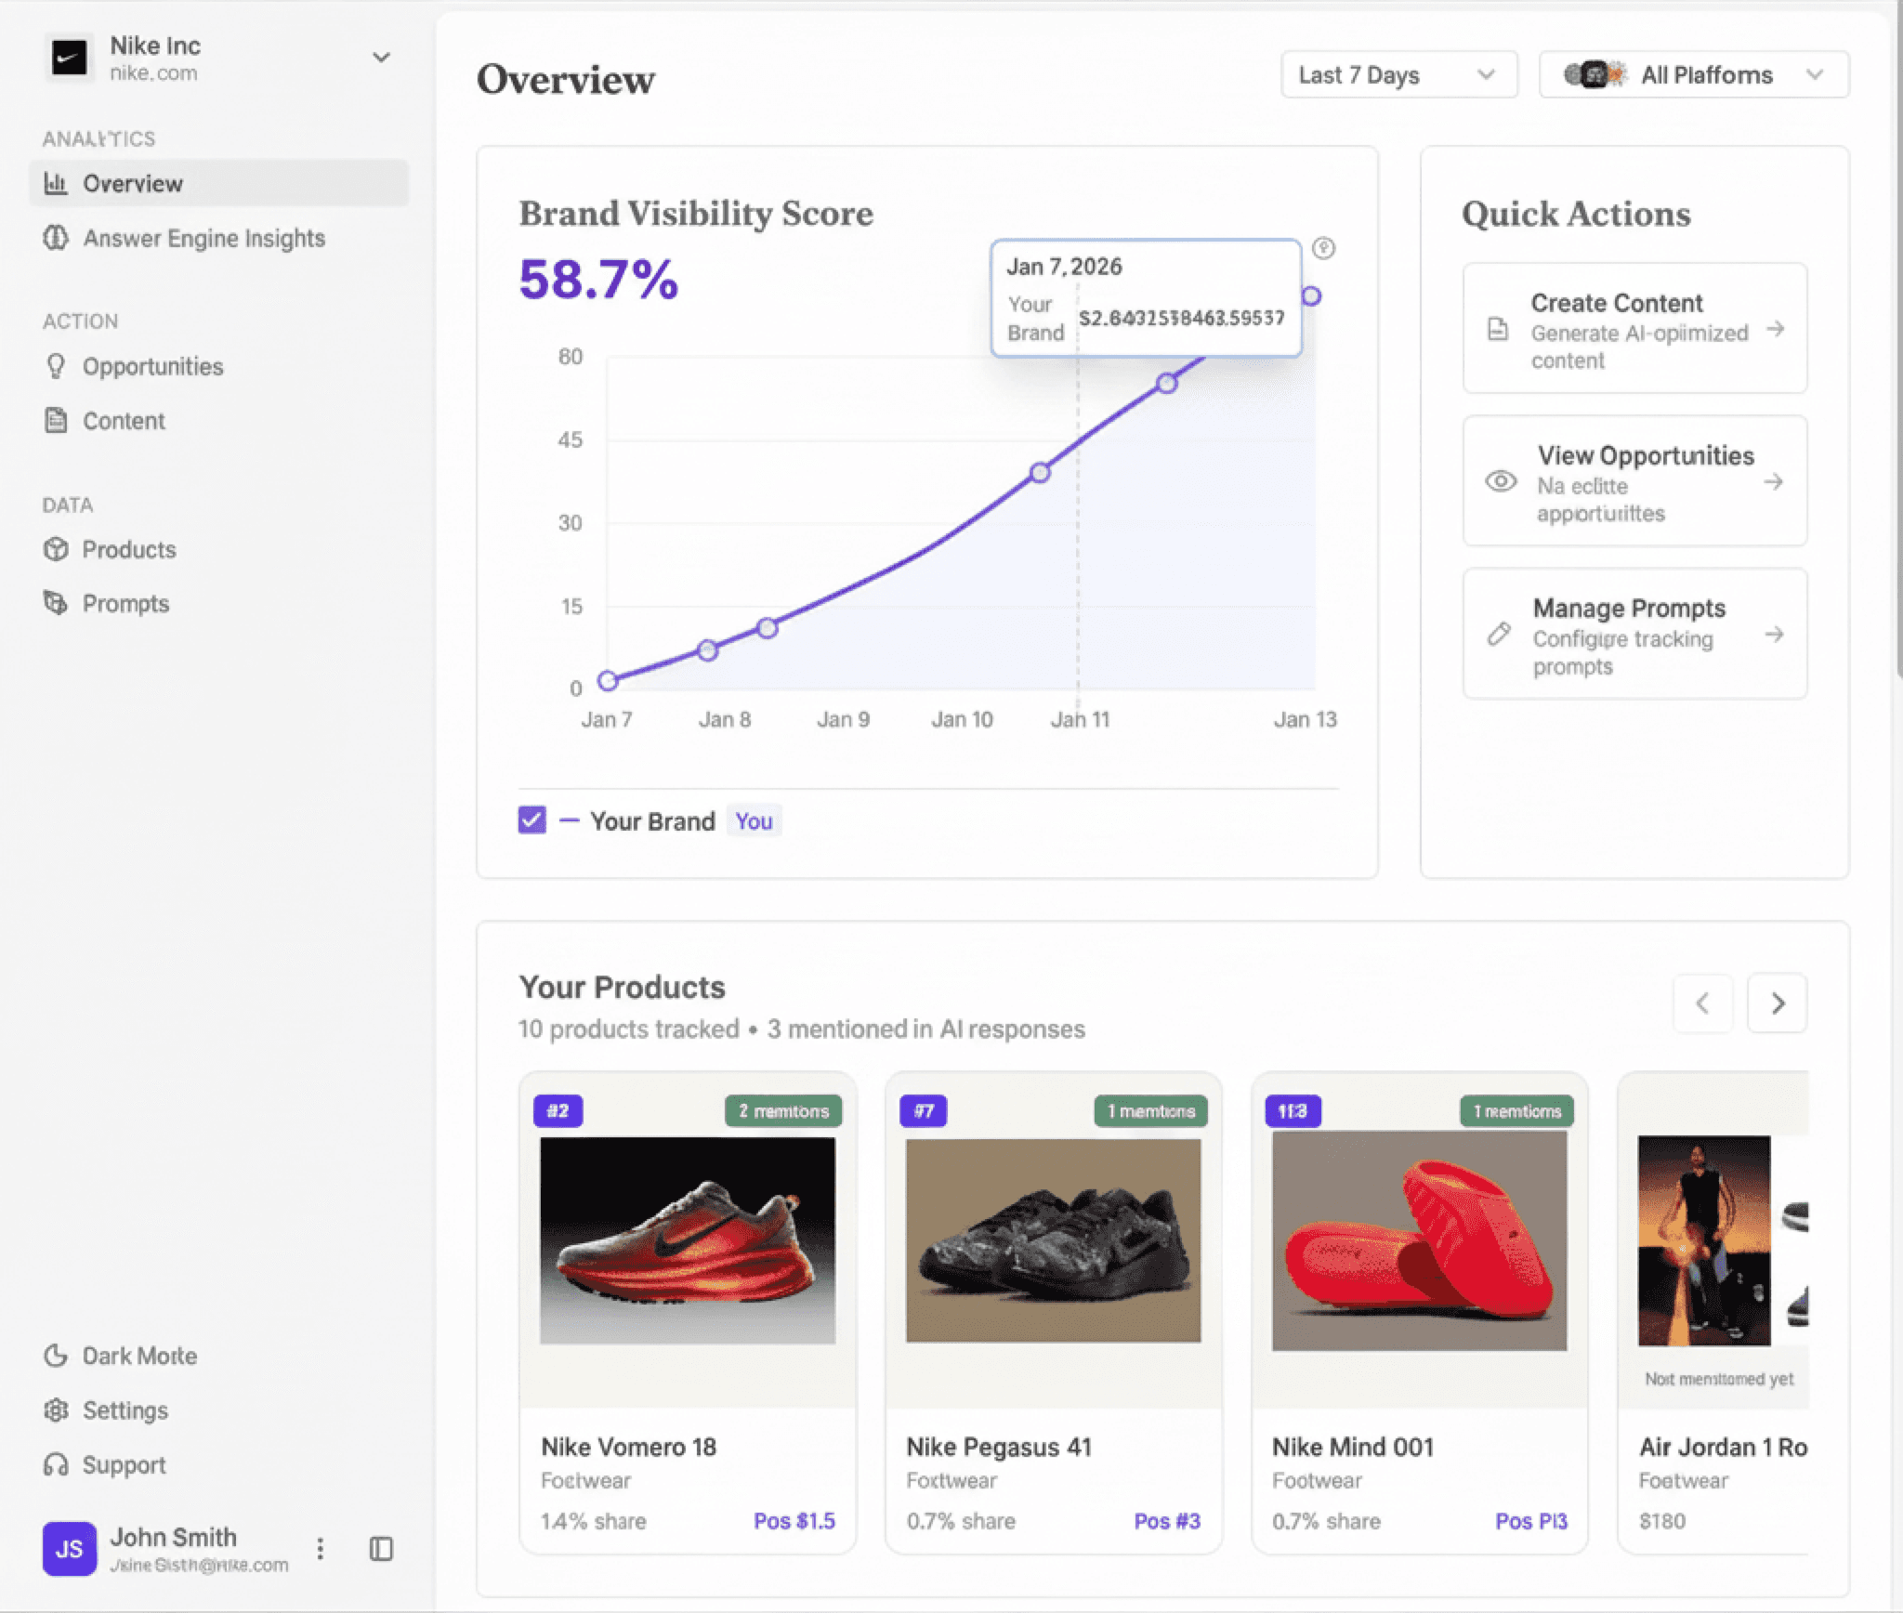Viewport: 1903px width, 1613px height.
Task: Click the Support headphones icon
Action: pyautogui.click(x=56, y=1465)
